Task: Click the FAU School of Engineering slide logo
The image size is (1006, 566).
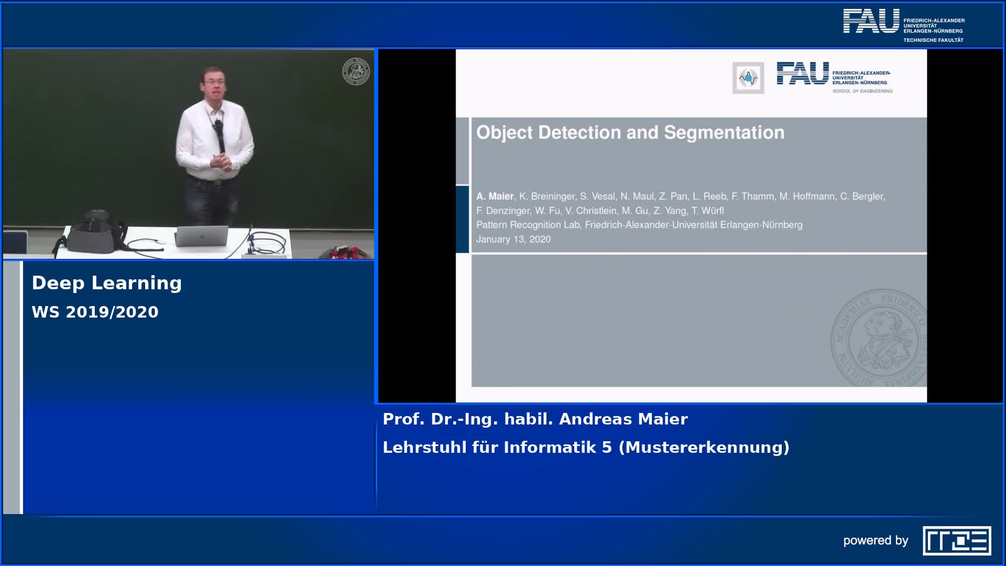Action: click(x=834, y=77)
